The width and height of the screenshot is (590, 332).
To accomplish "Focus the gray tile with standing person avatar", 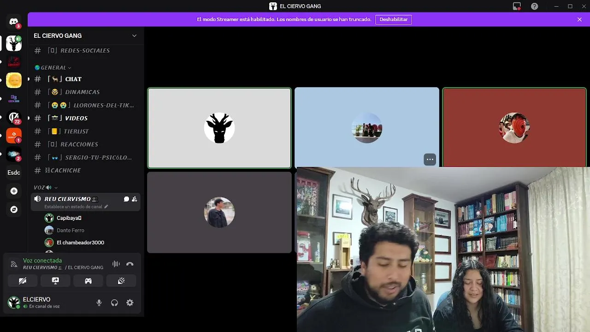I will click(x=219, y=212).
